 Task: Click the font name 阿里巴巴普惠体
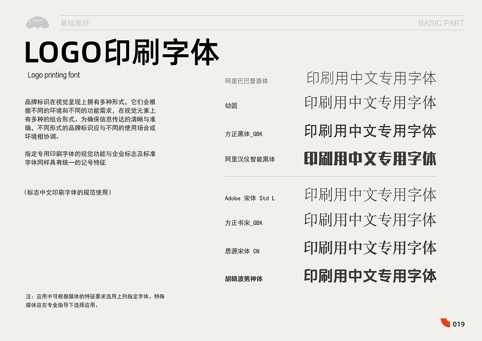point(247,81)
